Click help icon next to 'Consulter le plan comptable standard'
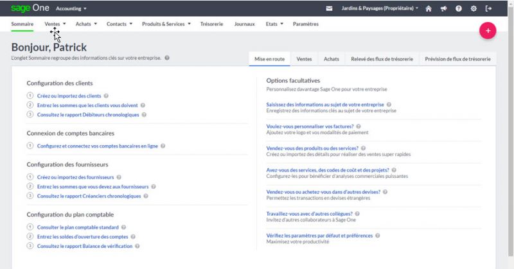This screenshot has width=514, height=269. pos(123,227)
